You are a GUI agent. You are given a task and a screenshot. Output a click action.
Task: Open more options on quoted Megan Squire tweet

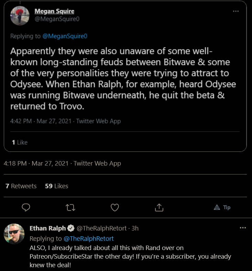click(236, 11)
